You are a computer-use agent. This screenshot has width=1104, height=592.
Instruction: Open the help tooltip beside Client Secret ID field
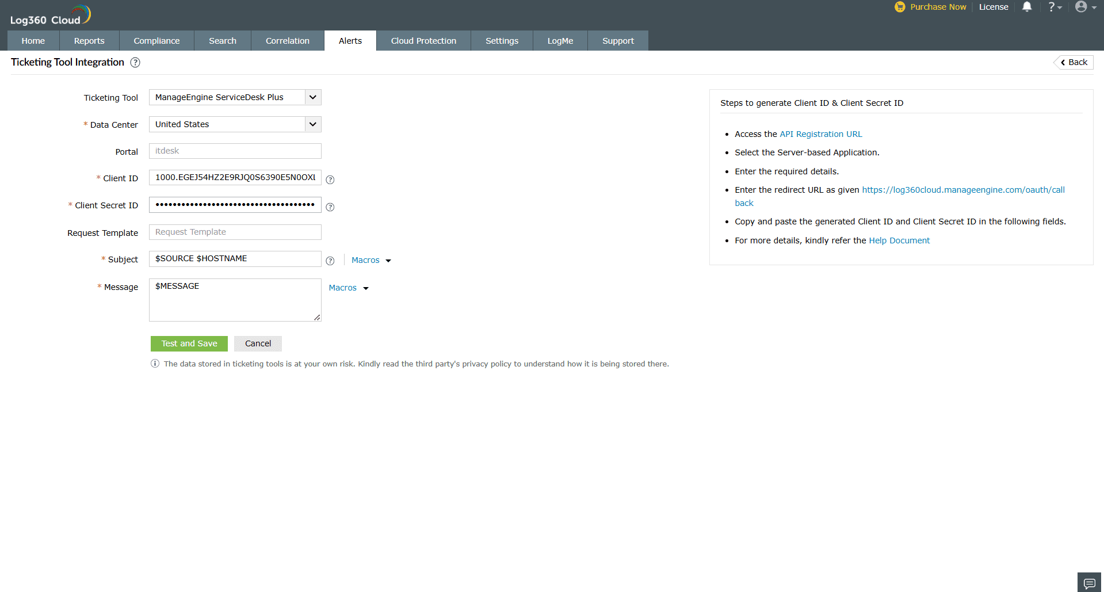click(x=330, y=207)
